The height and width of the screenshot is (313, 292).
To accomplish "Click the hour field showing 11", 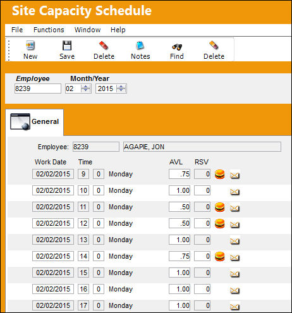I will coord(83,207).
